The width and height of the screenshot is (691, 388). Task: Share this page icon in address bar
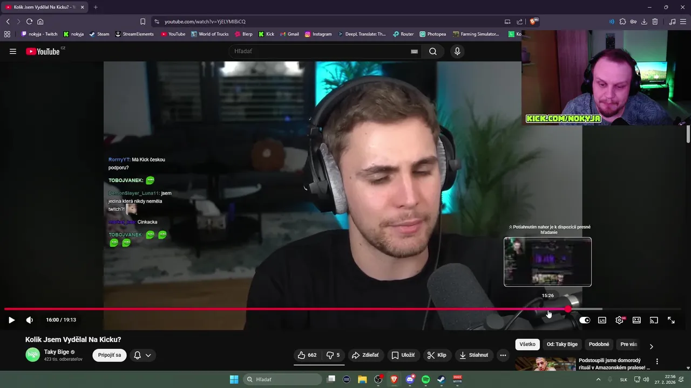click(519, 22)
